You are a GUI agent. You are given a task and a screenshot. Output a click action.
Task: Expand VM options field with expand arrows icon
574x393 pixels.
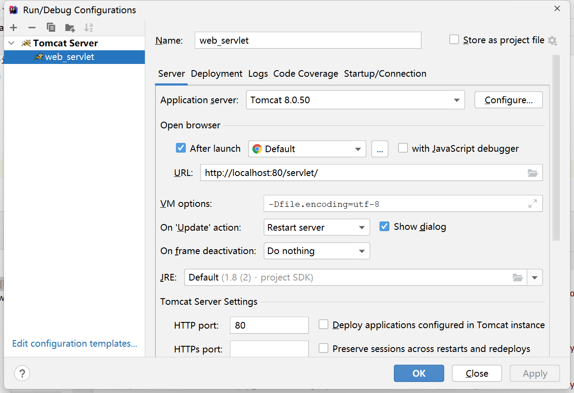[533, 204]
